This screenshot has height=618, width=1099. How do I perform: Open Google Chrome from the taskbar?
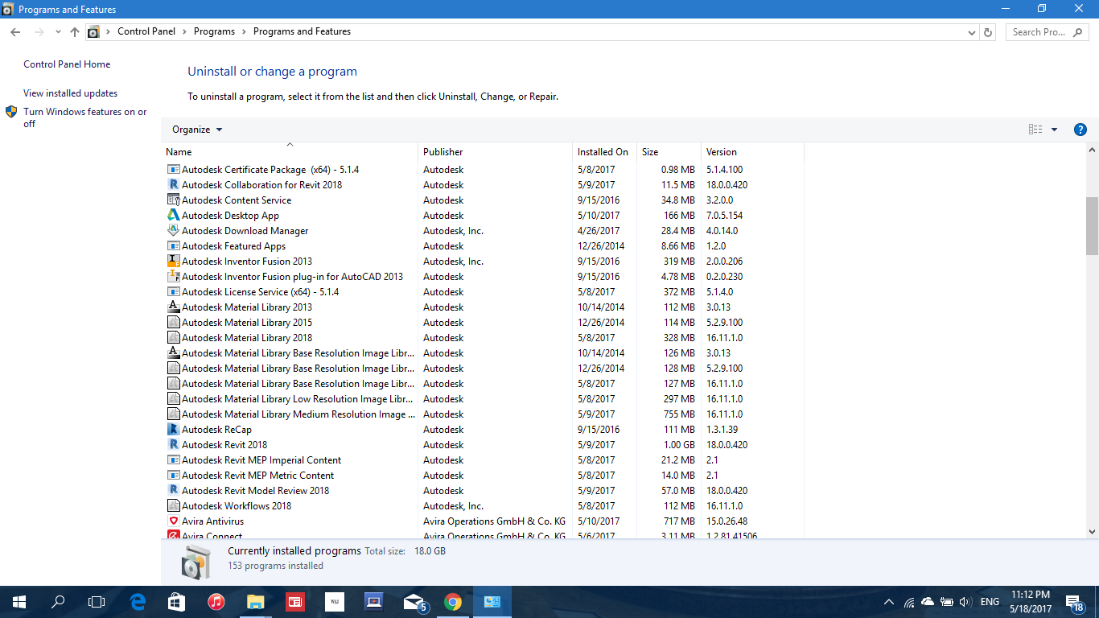click(453, 602)
